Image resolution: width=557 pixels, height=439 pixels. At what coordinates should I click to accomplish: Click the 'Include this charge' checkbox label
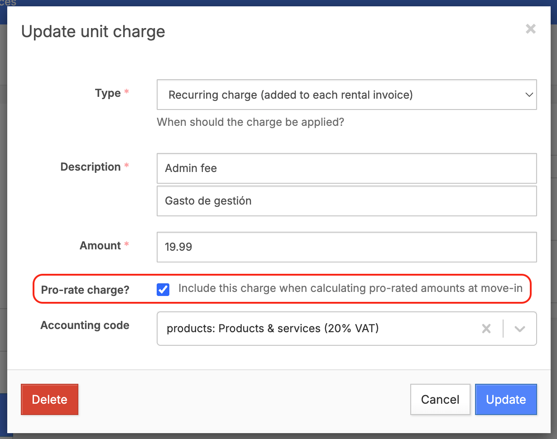click(350, 288)
